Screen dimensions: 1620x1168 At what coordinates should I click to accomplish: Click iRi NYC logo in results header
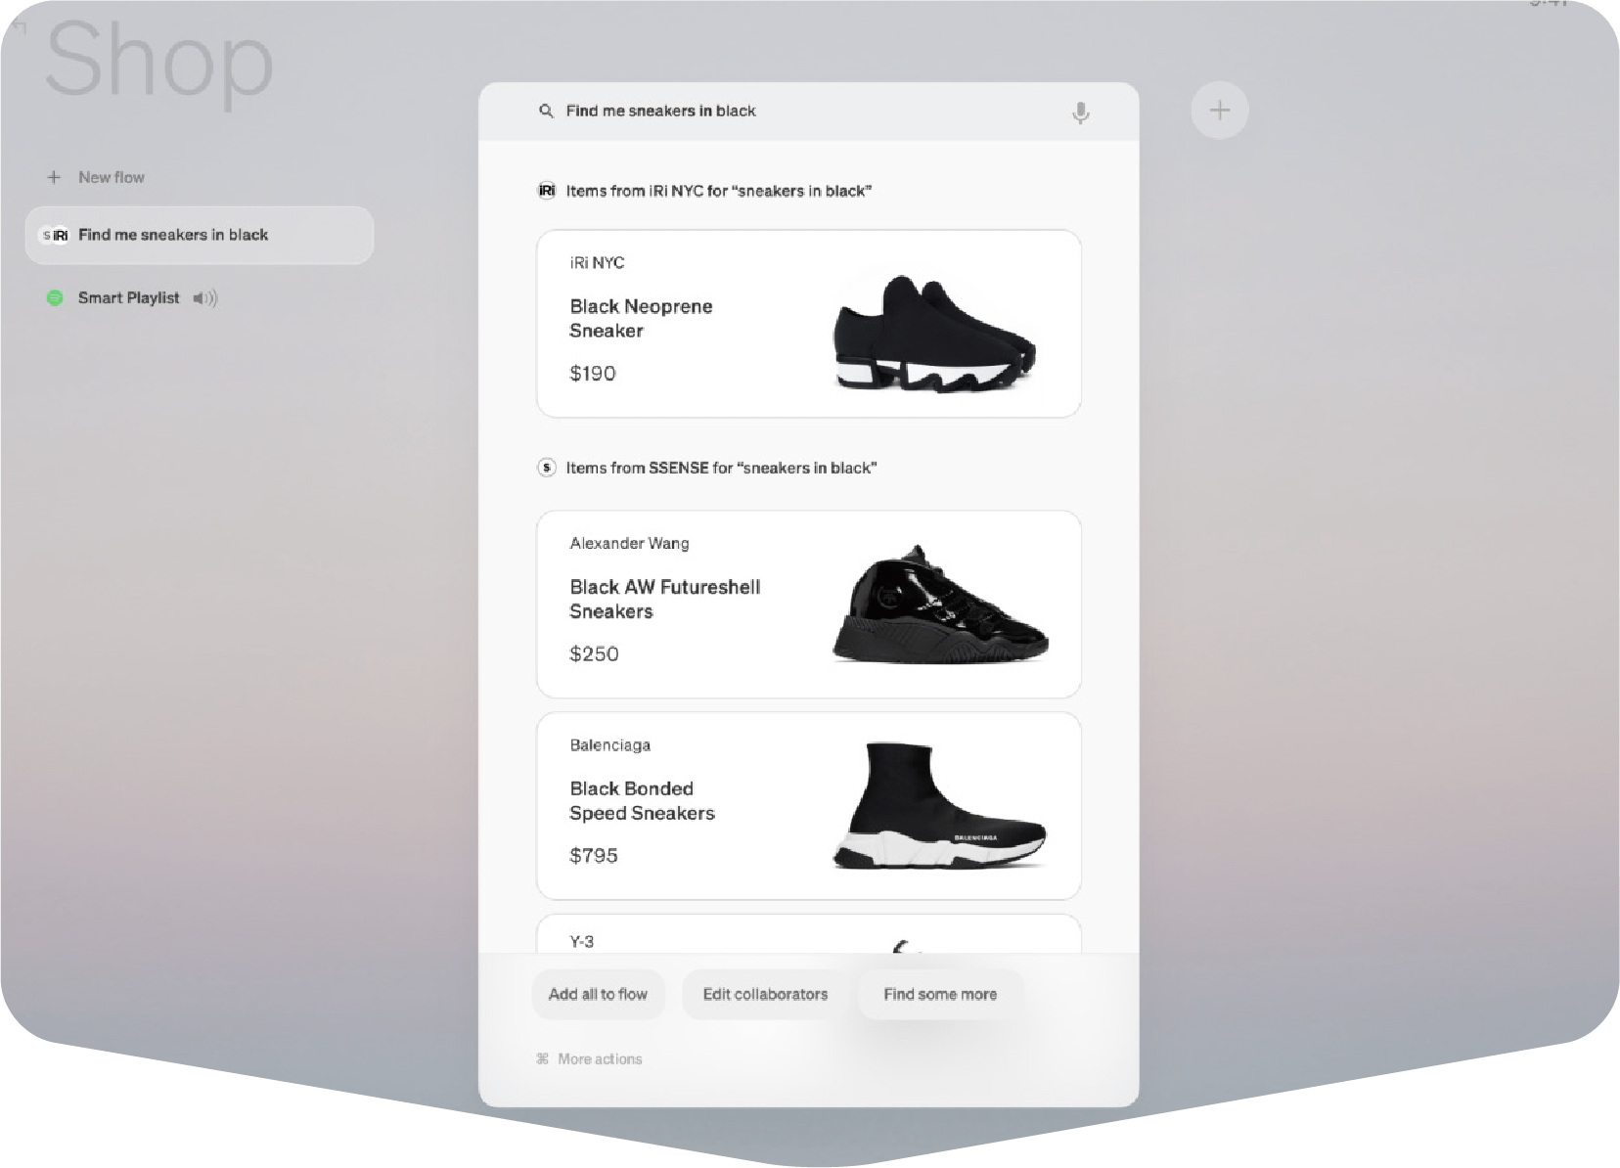point(547,191)
